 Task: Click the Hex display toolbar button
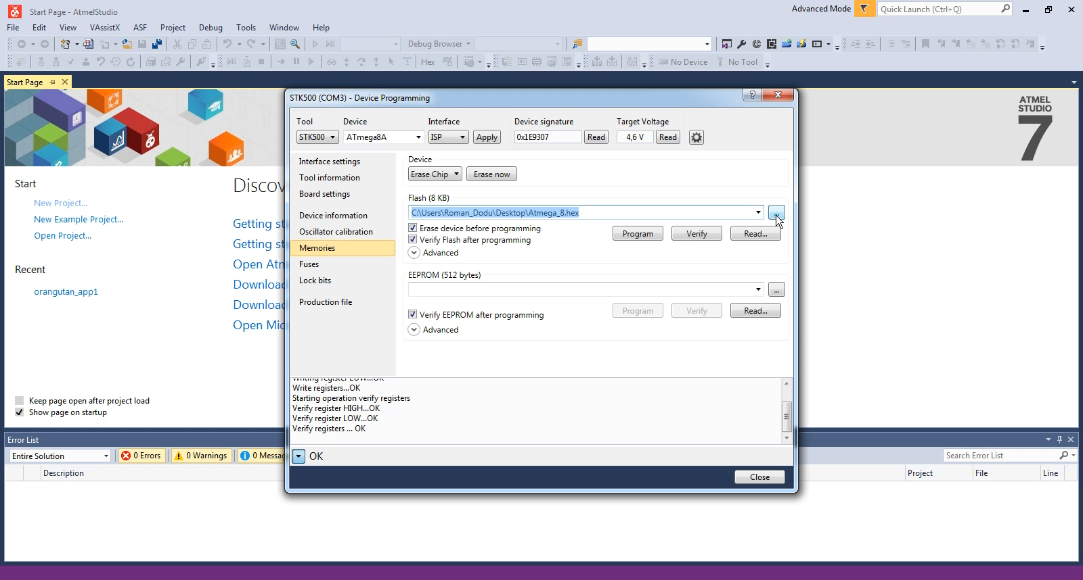point(428,62)
